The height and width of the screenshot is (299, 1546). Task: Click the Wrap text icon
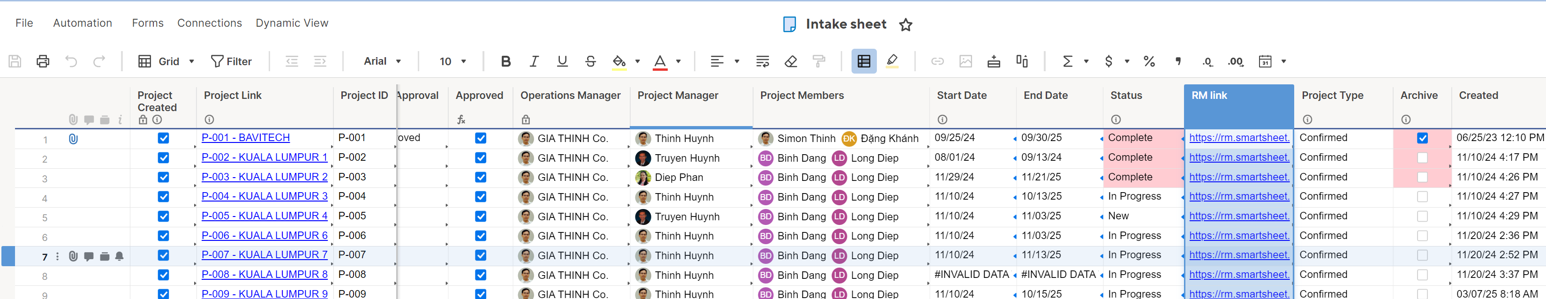click(762, 61)
